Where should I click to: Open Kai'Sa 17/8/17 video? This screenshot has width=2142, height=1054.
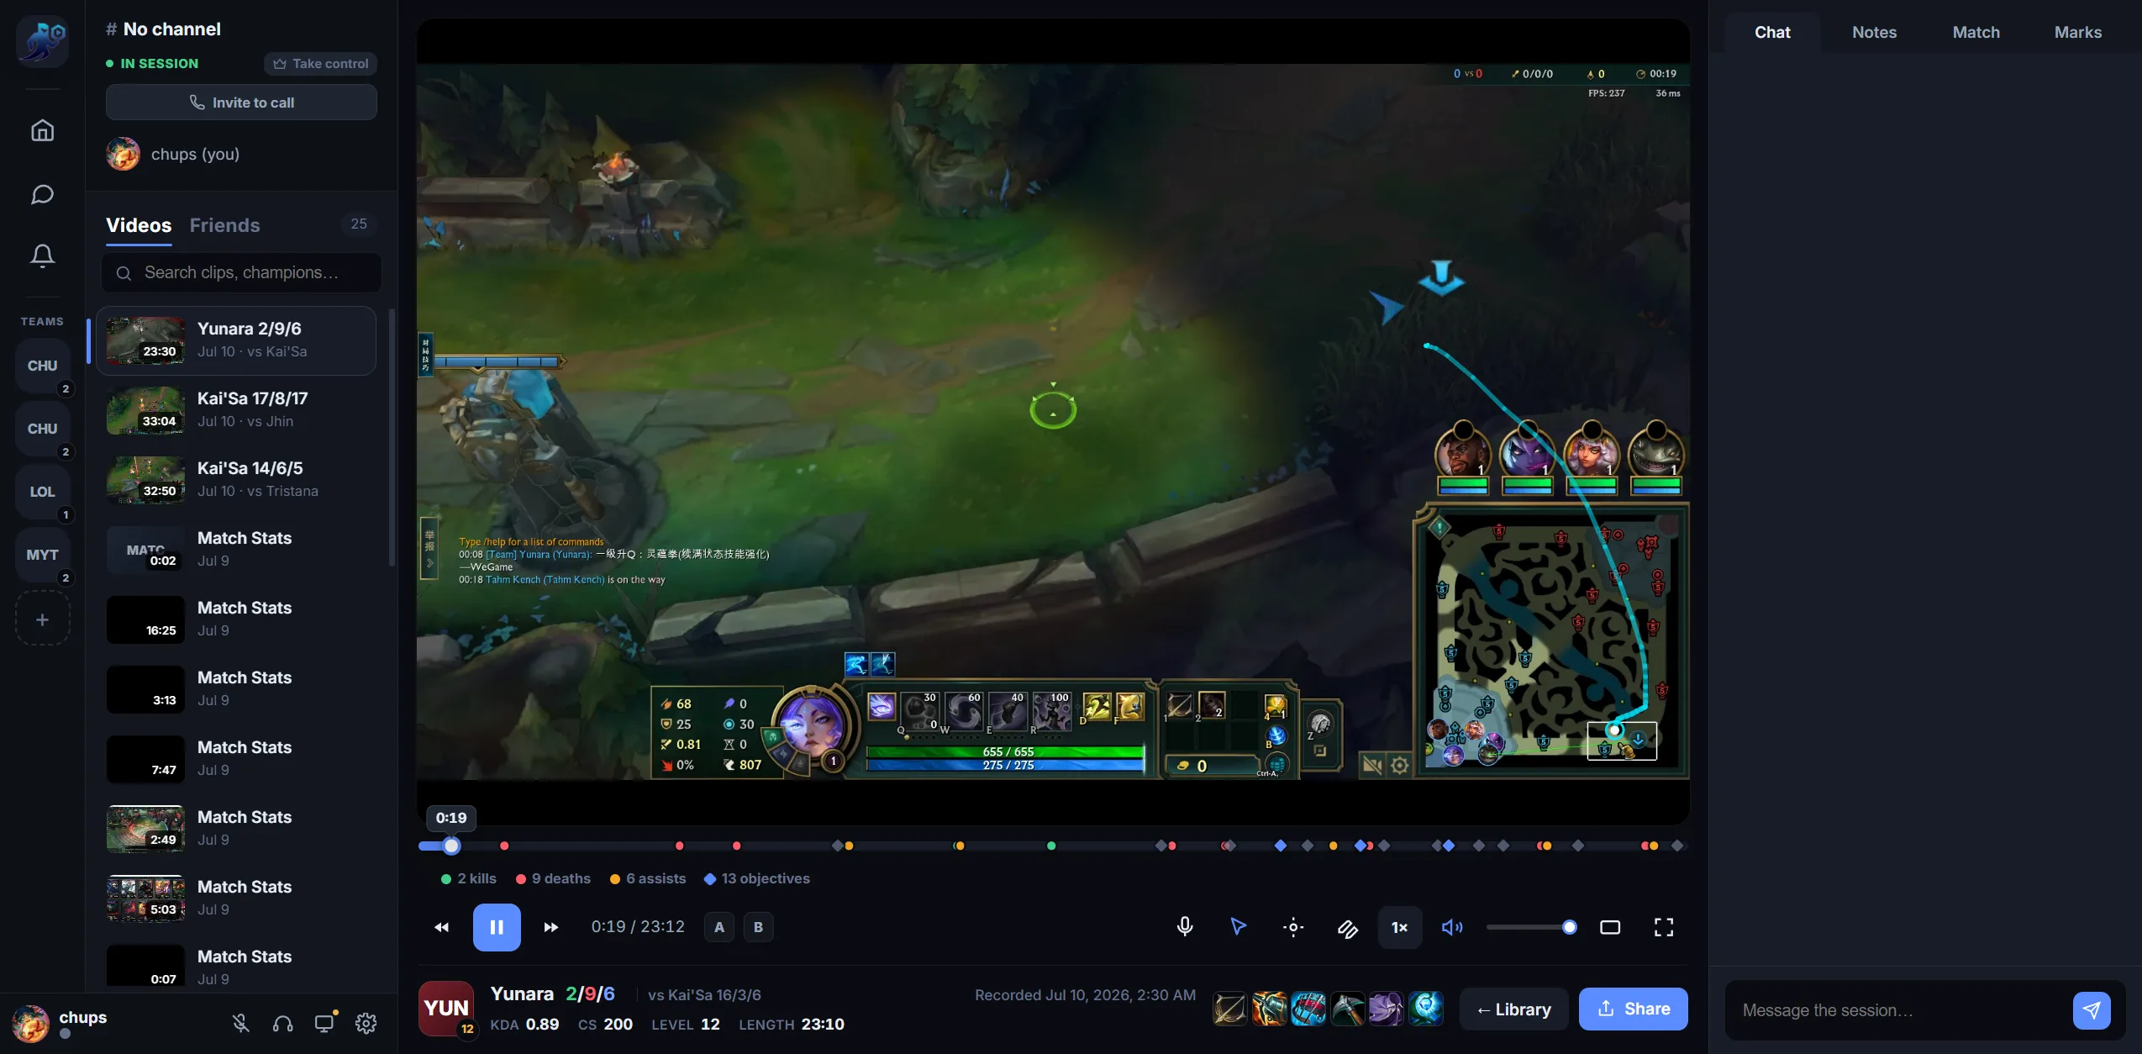[x=236, y=410]
